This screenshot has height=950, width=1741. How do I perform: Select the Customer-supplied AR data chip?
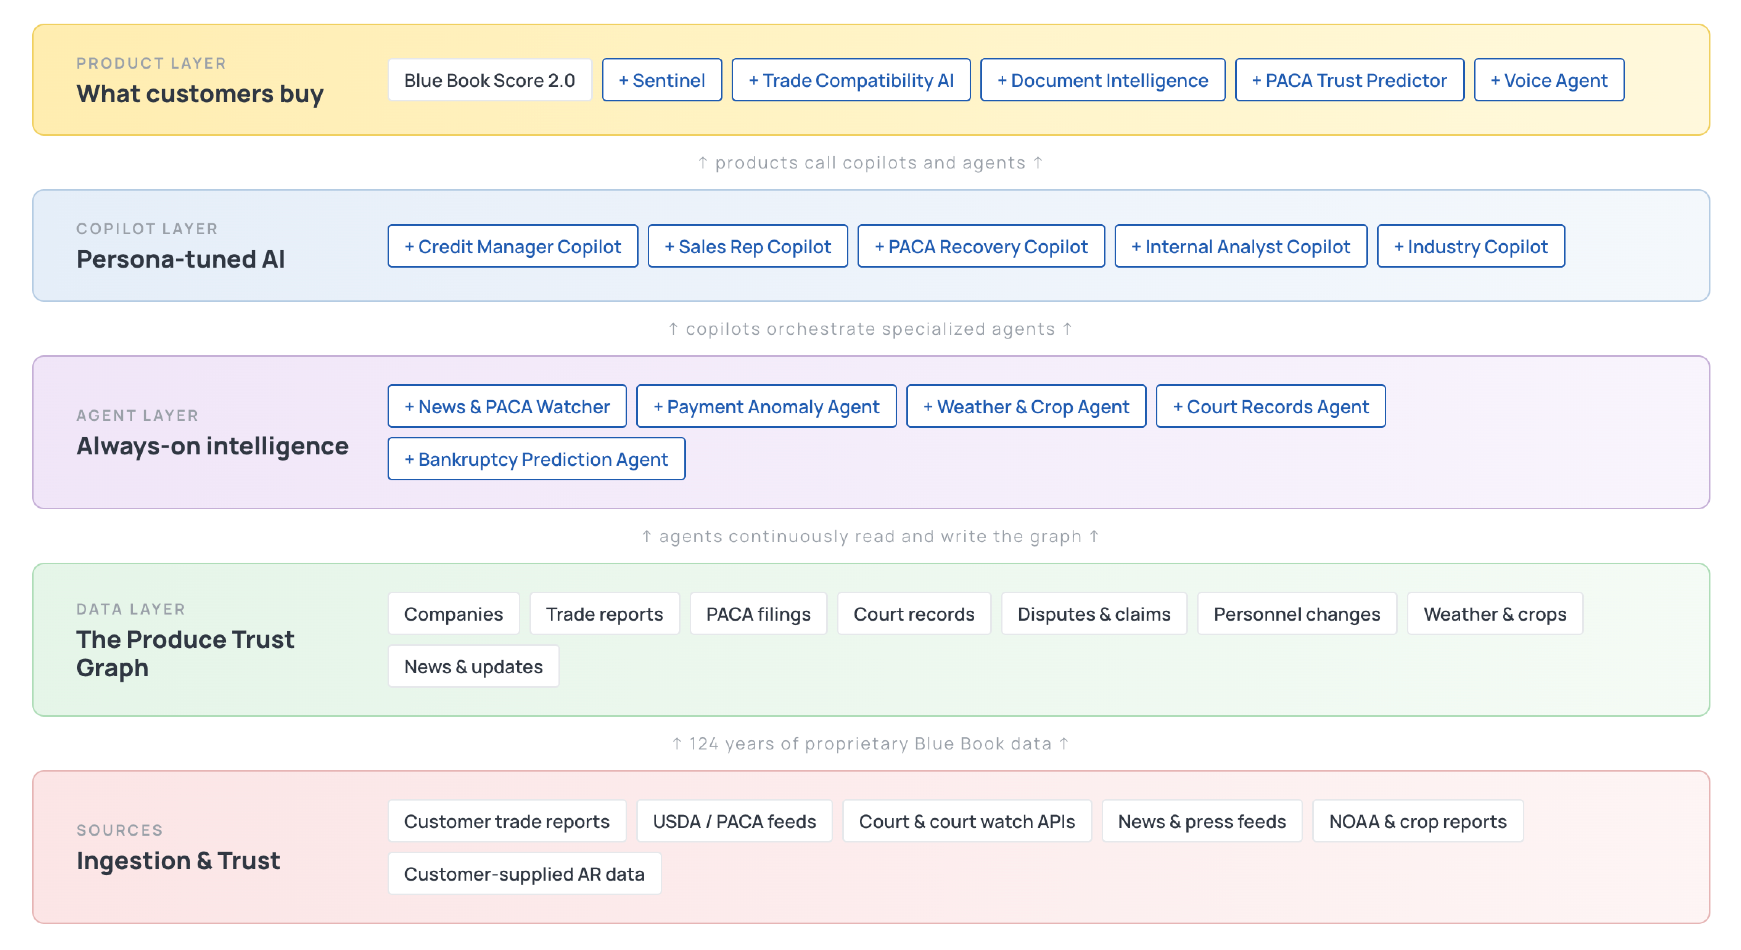click(525, 874)
